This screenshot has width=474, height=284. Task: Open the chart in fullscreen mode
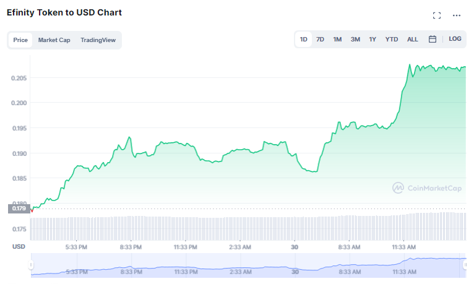point(436,15)
